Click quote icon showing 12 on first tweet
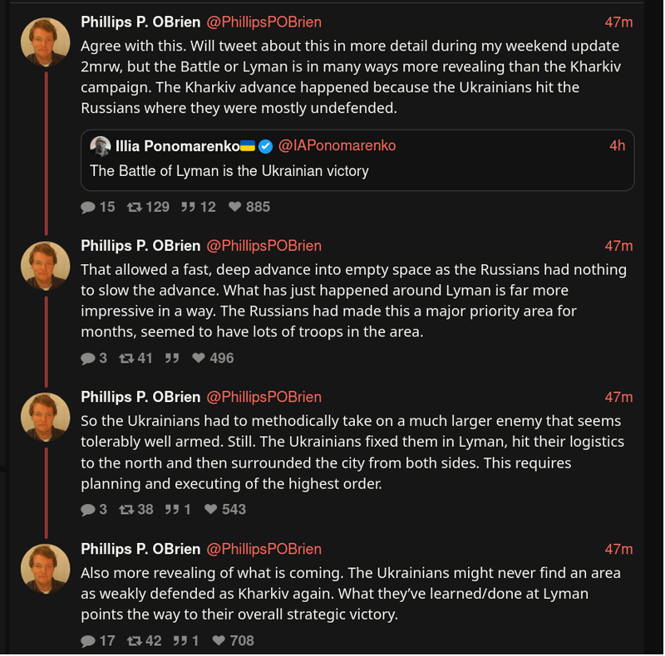The height and width of the screenshot is (656, 665). click(187, 207)
